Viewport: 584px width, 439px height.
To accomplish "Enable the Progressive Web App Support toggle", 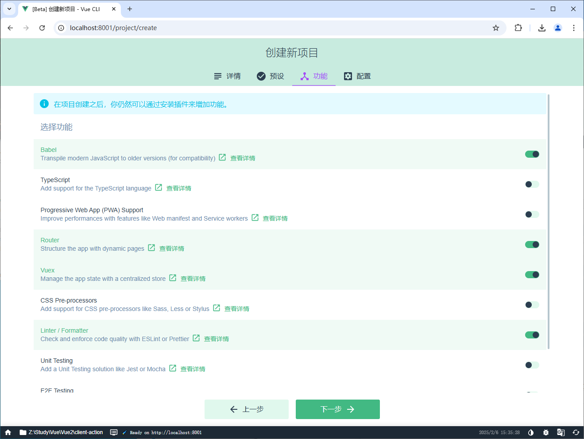I will click(x=532, y=214).
